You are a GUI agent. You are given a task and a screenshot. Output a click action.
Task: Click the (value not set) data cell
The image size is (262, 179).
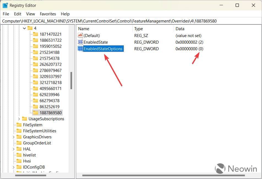[189, 35]
